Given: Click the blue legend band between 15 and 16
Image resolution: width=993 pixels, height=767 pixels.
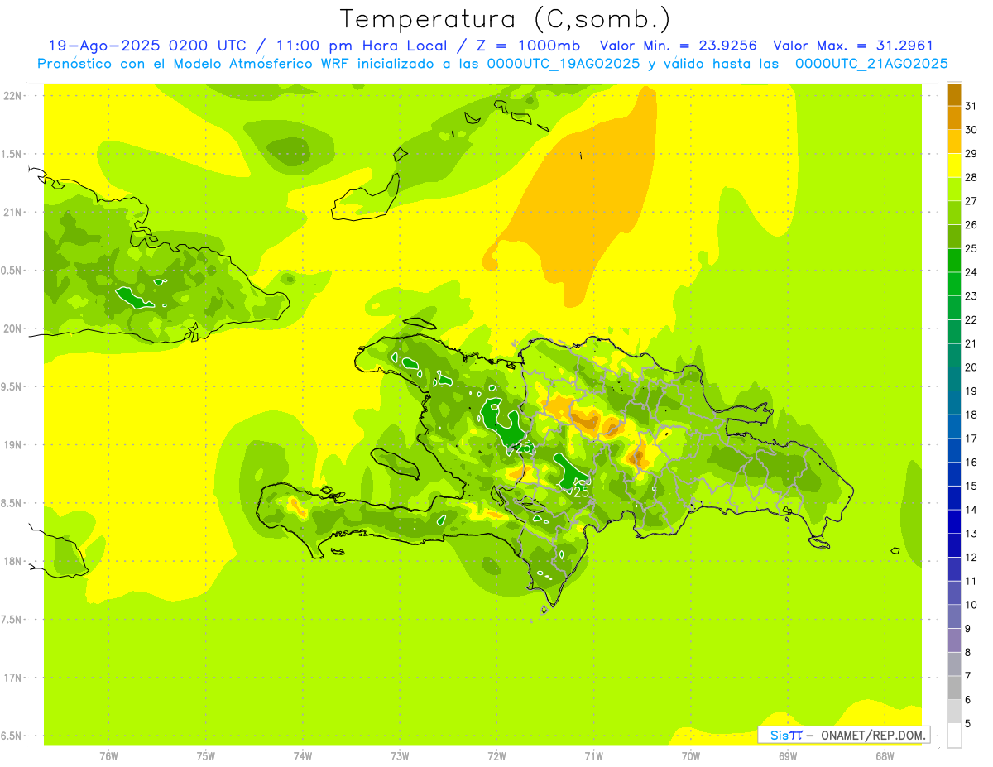Looking at the screenshot, I should click(x=954, y=474).
